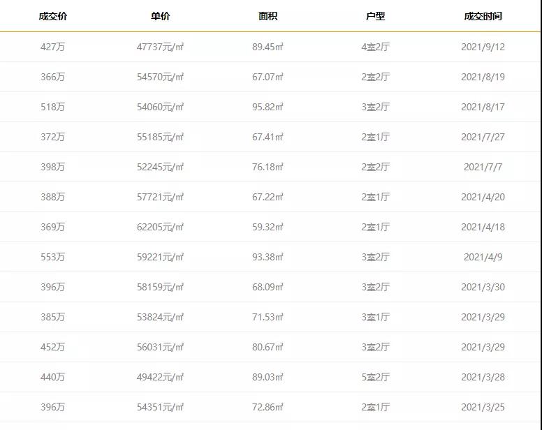The height and width of the screenshot is (430, 542).
Task: Click the 59.32㎡ area value
Action: tap(268, 227)
